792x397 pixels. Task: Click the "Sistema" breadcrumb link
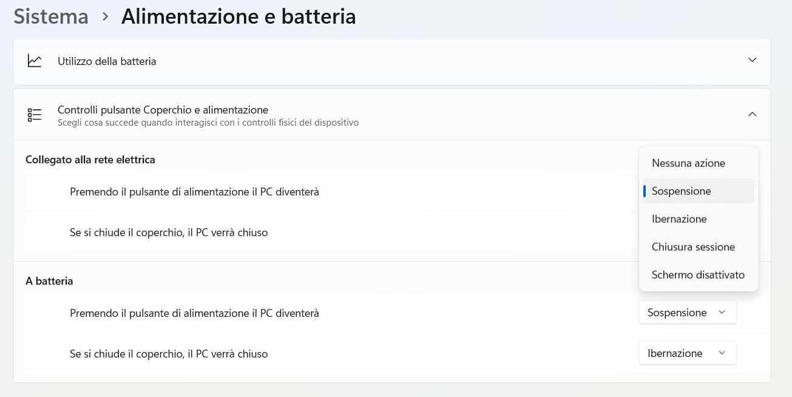(x=50, y=16)
